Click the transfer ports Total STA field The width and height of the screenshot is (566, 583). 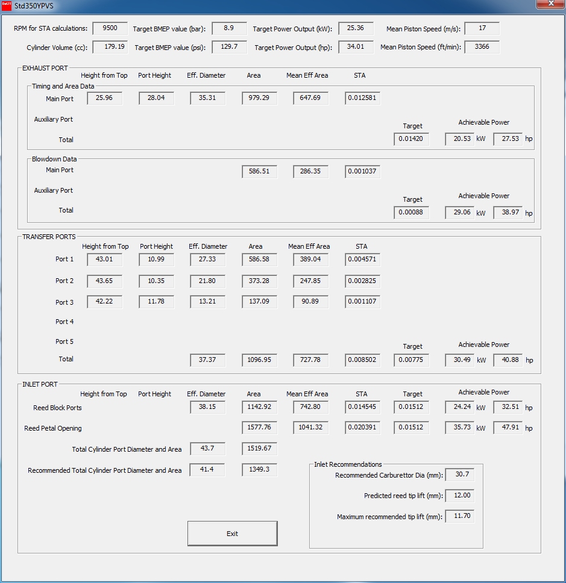pyautogui.click(x=363, y=360)
